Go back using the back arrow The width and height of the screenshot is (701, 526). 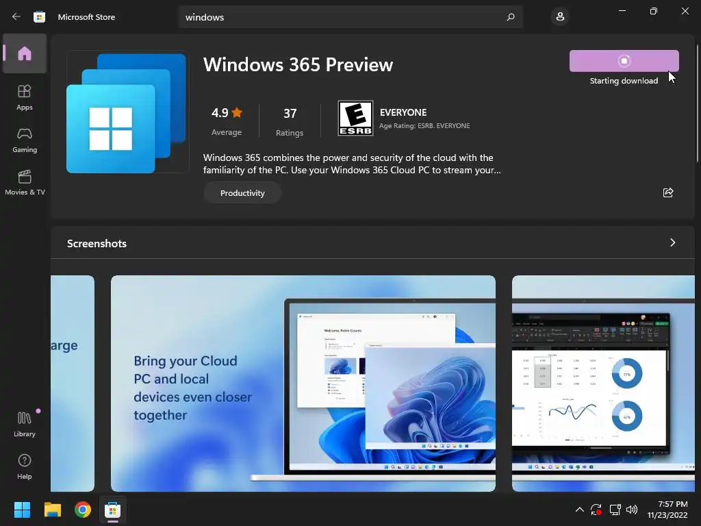pyautogui.click(x=16, y=17)
